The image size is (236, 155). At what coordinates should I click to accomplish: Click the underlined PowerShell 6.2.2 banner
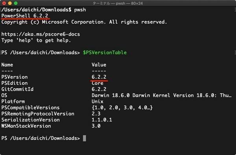click(25, 16)
